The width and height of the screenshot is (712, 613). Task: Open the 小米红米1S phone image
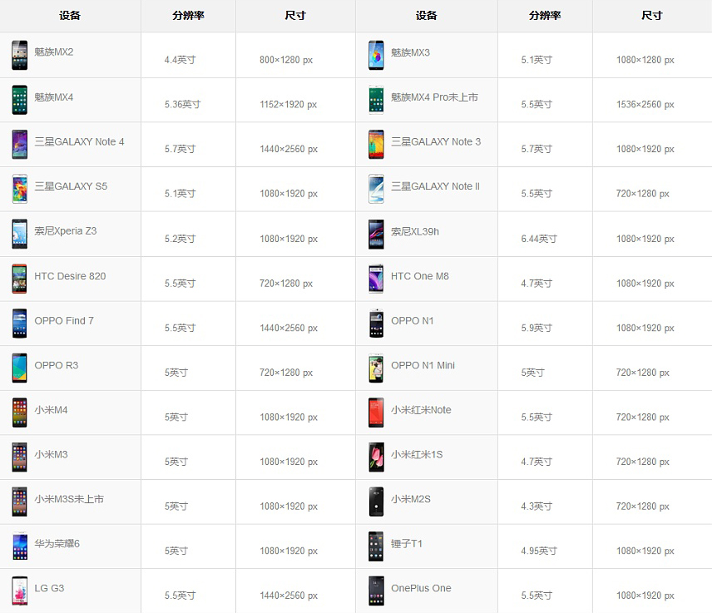(x=376, y=457)
